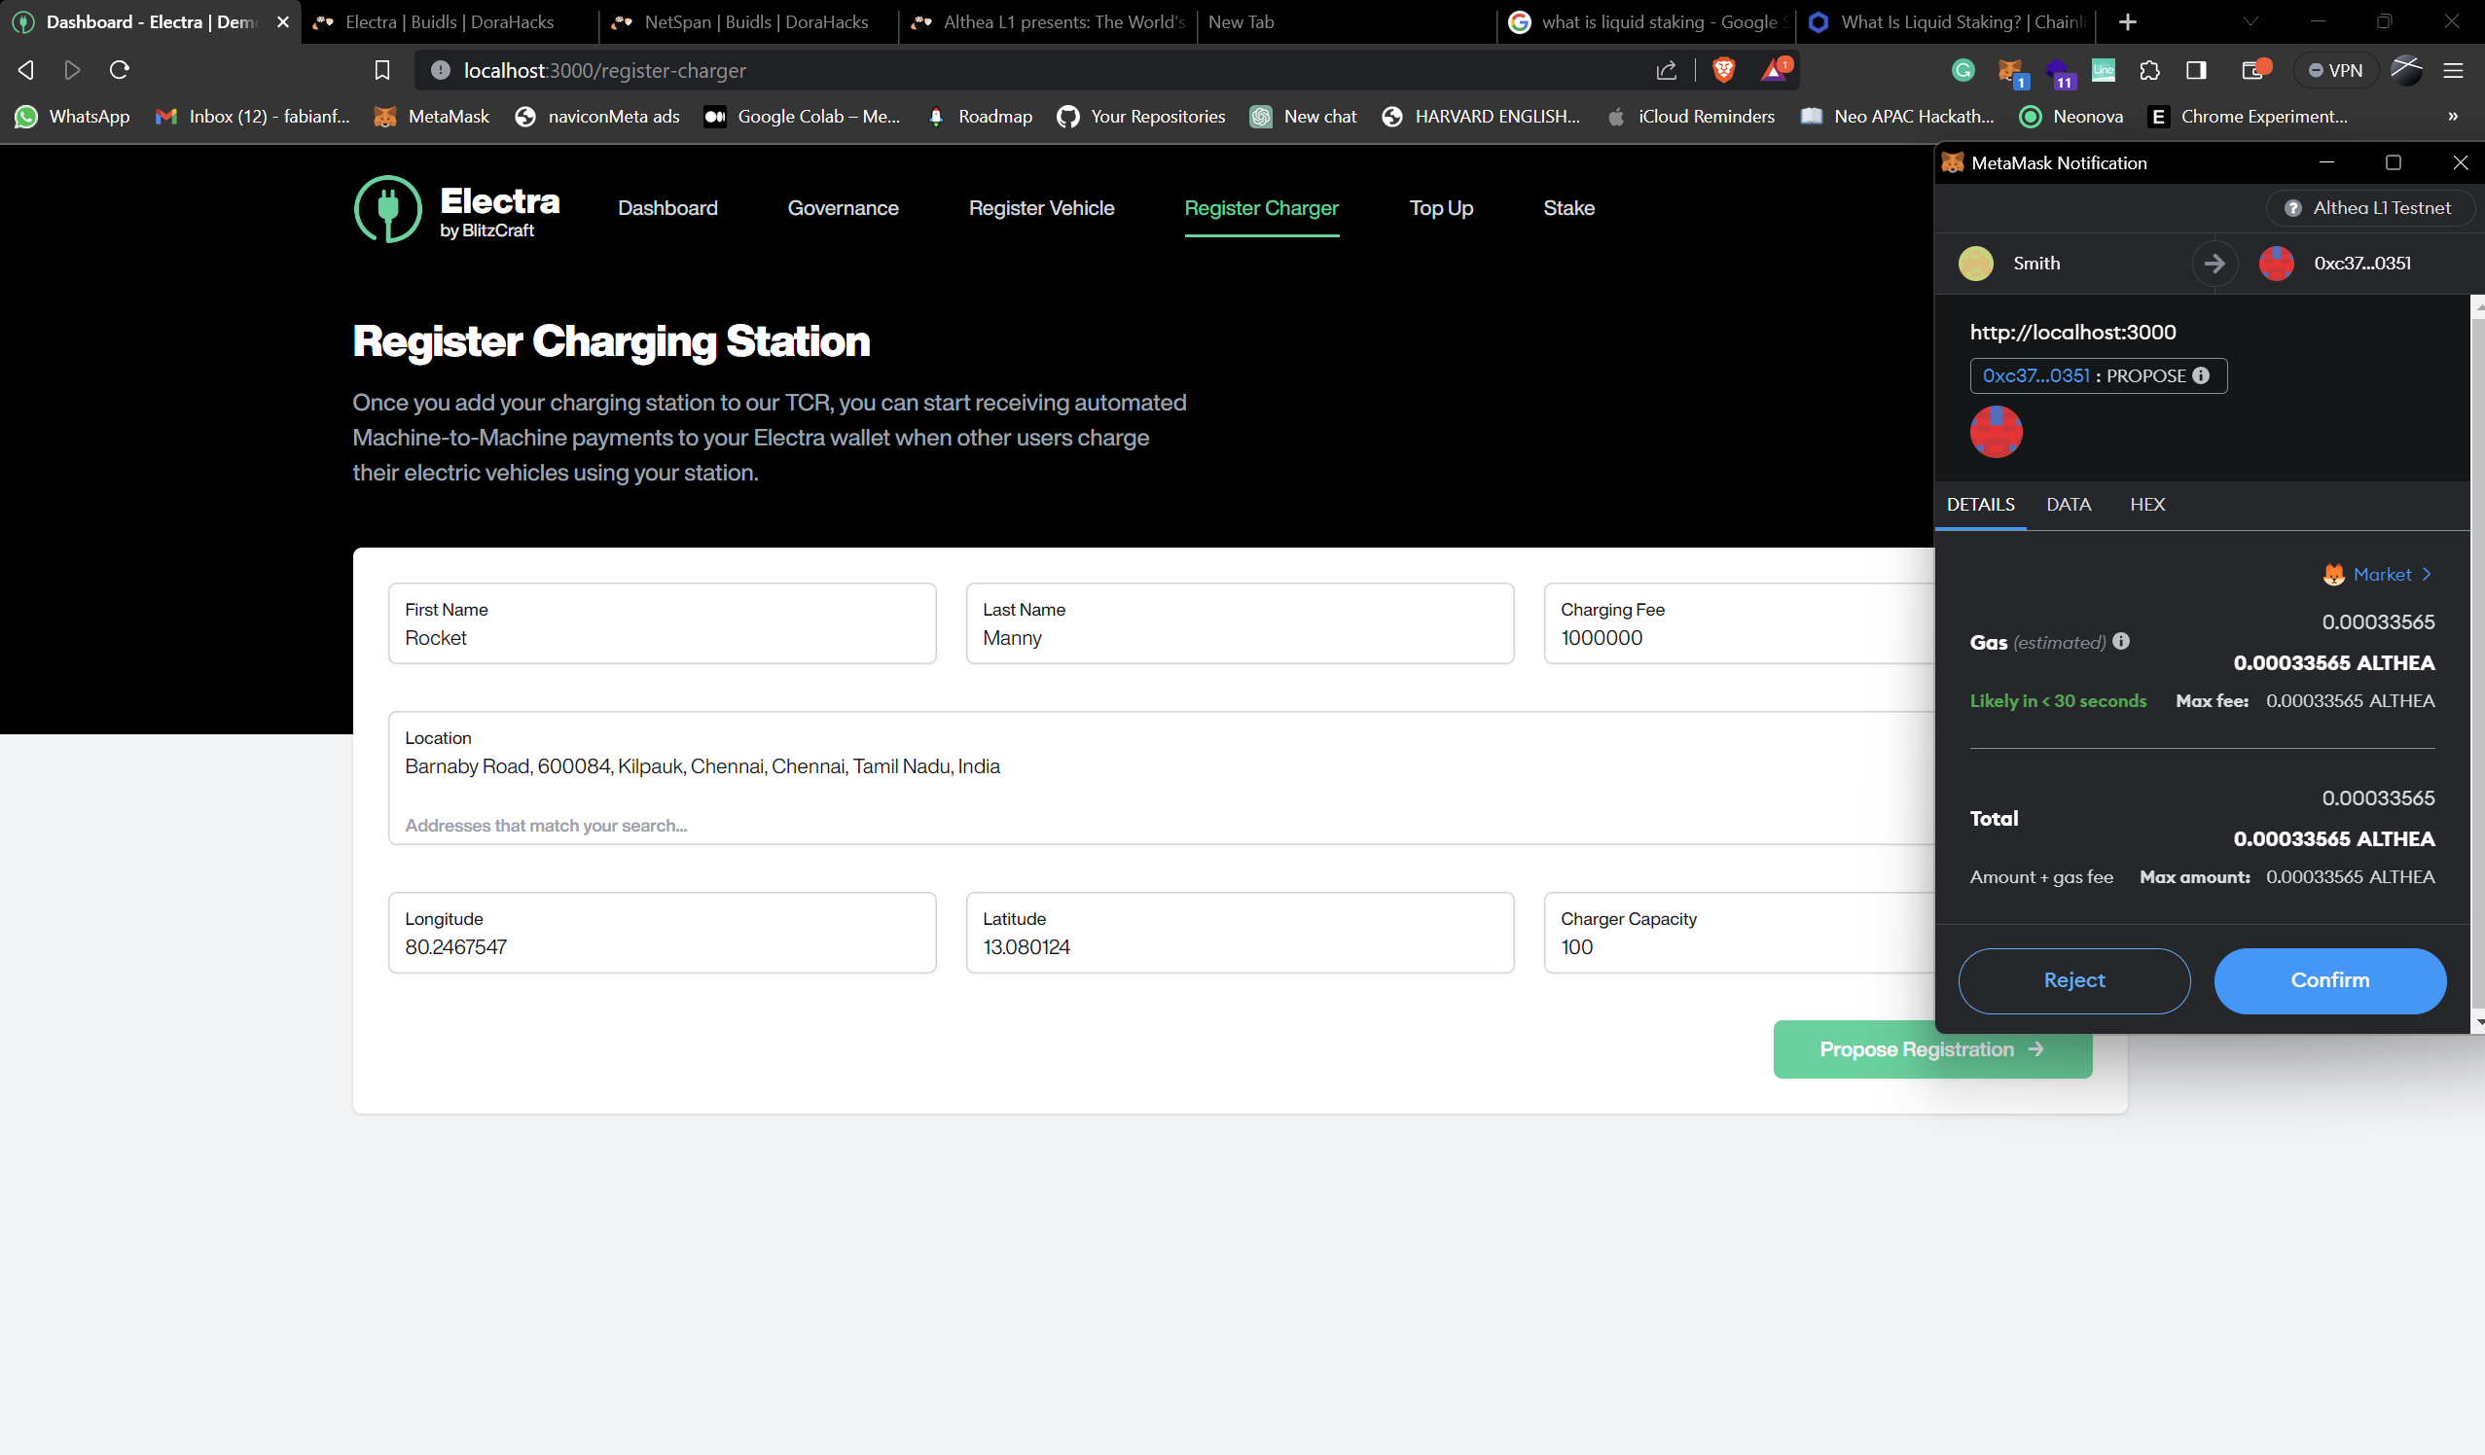This screenshot has height=1455, width=2485.
Task: Click the Charging Fee input field
Action: pyautogui.click(x=1740, y=624)
